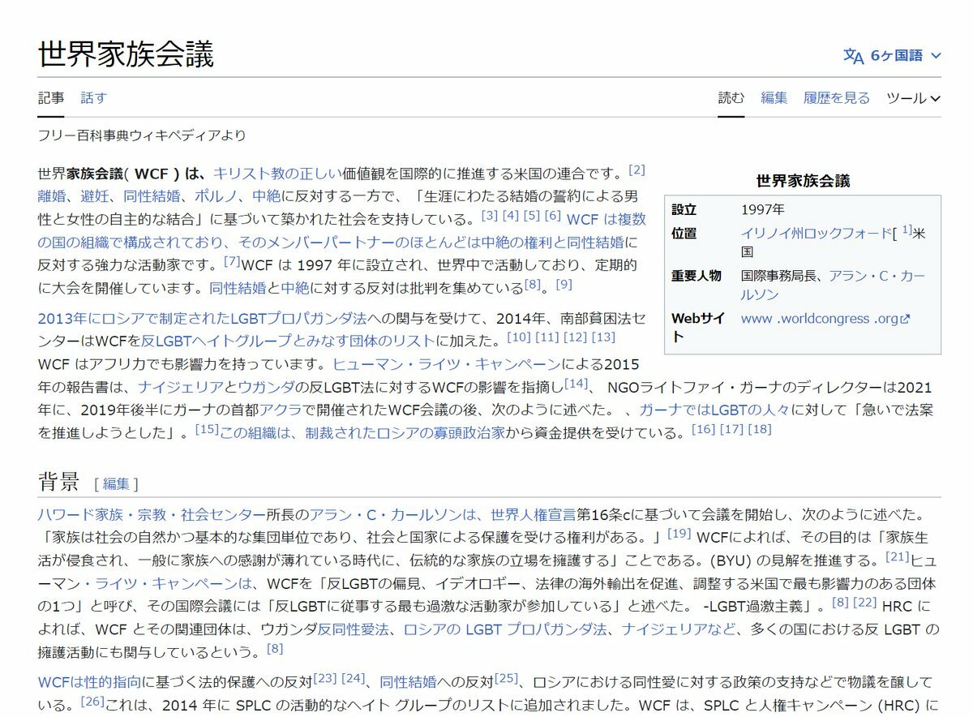Select the 1997年 founding year text
973x717 pixels.
coord(763,210)
